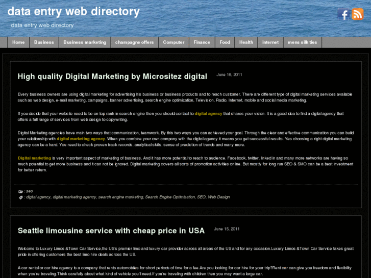
Task: Go to the Home menu item
Action: pyautogui.click(x=18, y=42)
